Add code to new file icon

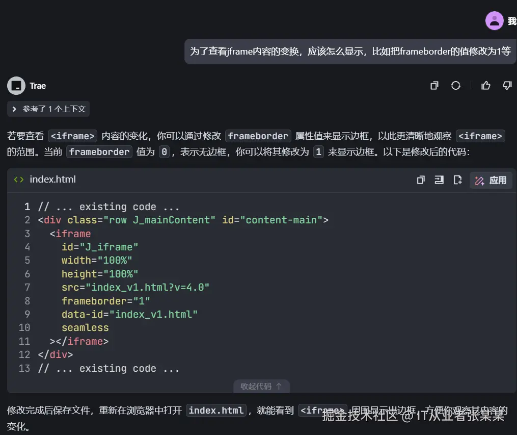(457, 180)
